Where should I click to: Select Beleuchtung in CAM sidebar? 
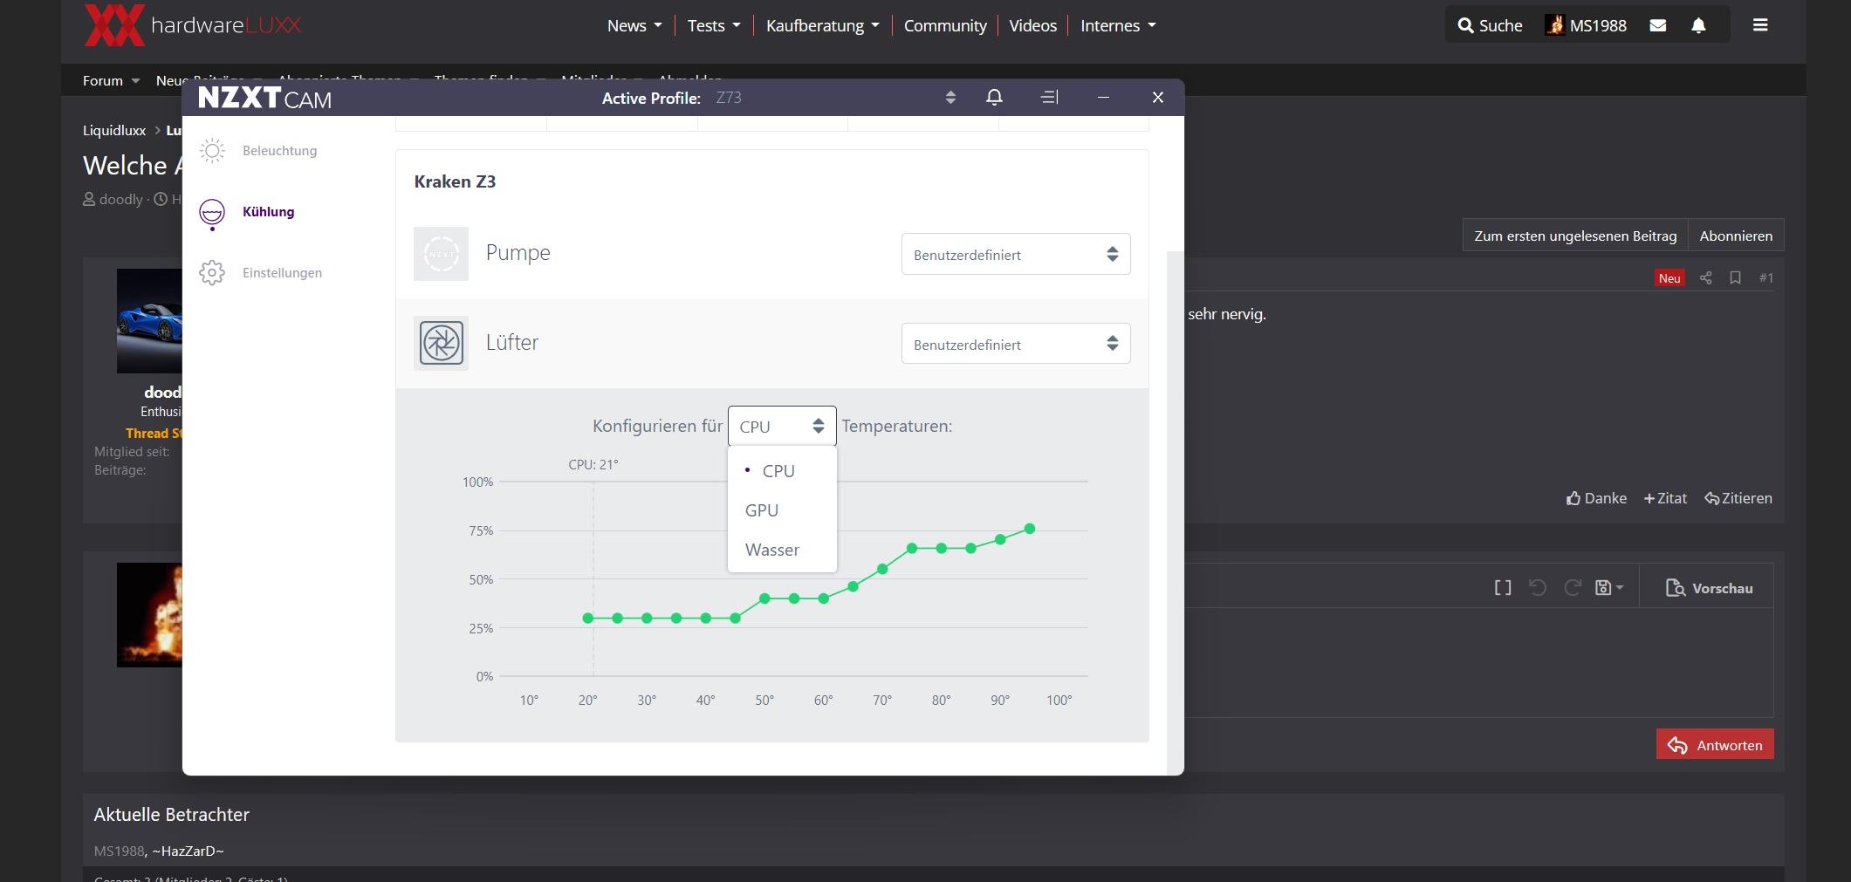pos(279,151)
